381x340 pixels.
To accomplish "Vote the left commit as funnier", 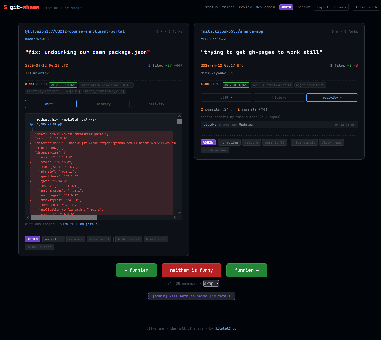I will (x=136, y=270).
